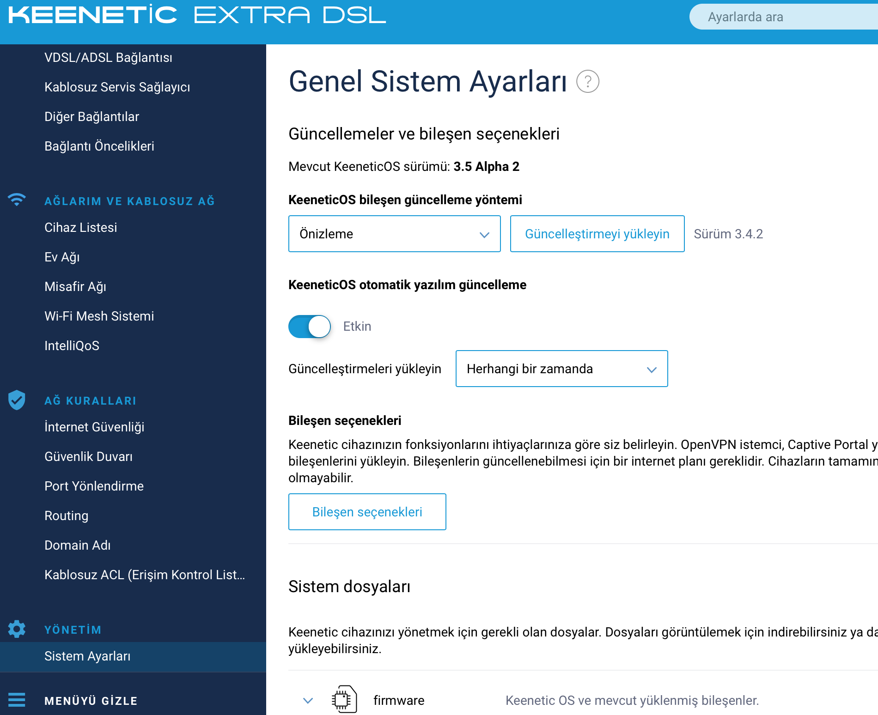The height and width of the screenshot is (715, 878).
Task: Click Genel Sistem Ayarları heading
Action: coord(427,82)
